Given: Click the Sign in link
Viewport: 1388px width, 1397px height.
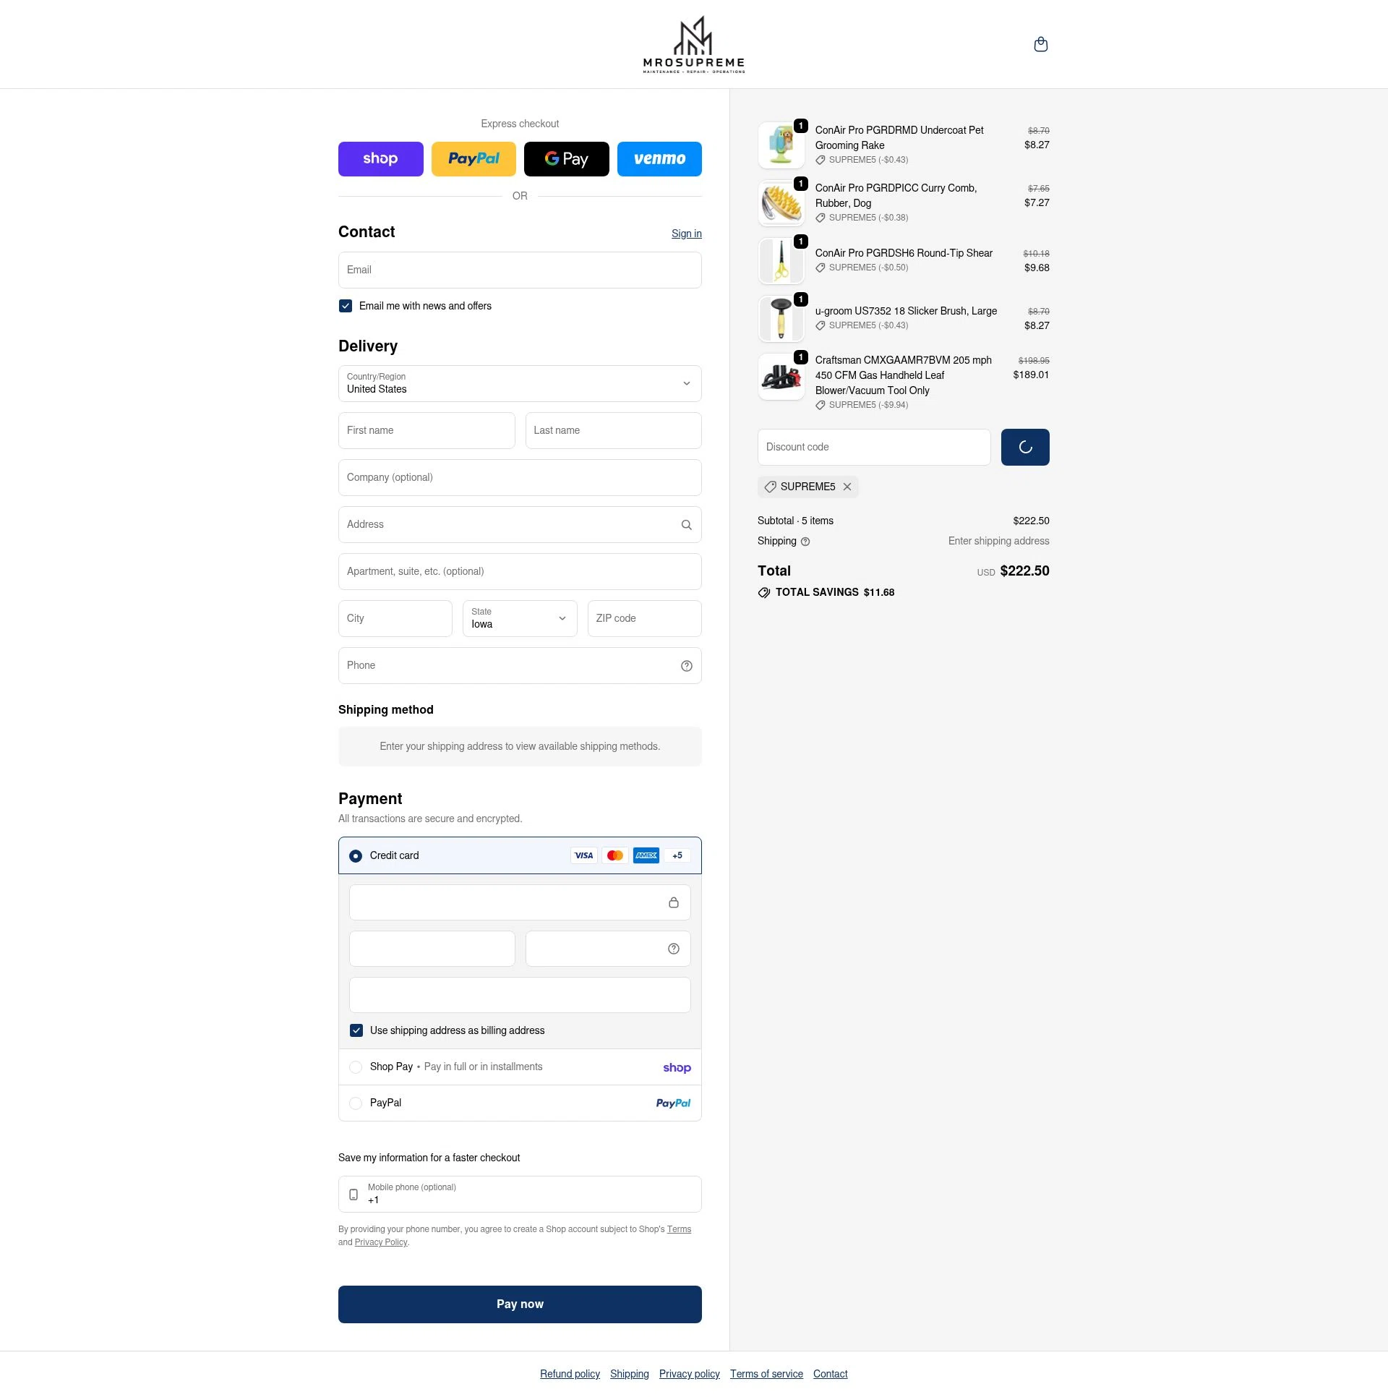Looking at the screenshot, I should click(686, 234).
